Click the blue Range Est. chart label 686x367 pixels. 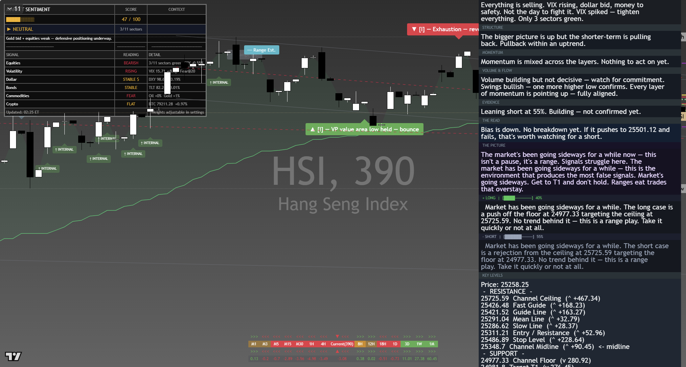[262, 50]
